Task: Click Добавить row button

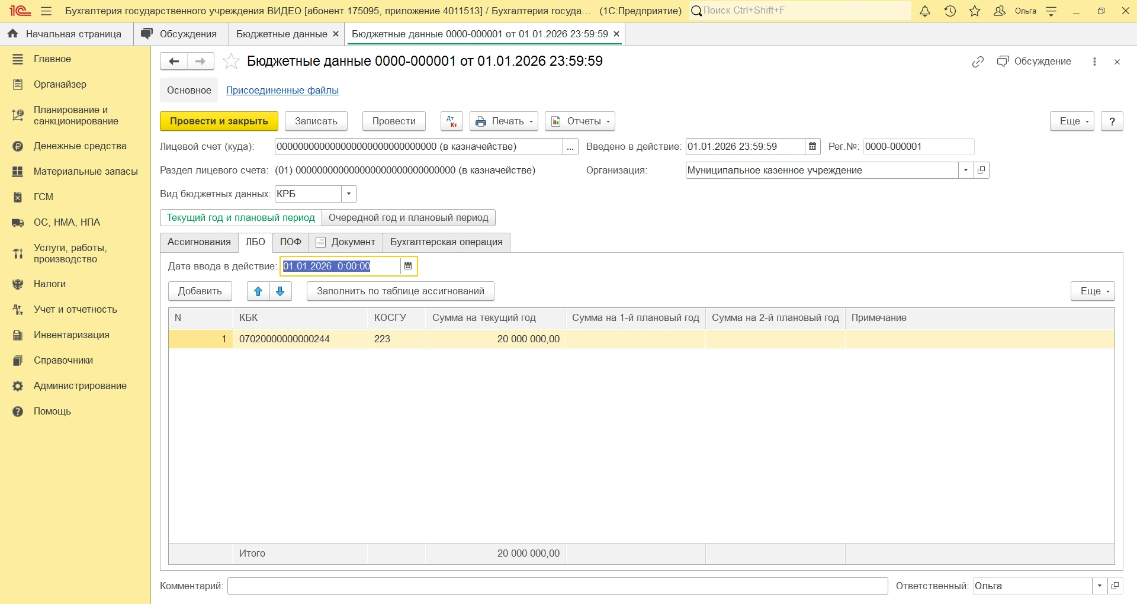Action: 200,291
